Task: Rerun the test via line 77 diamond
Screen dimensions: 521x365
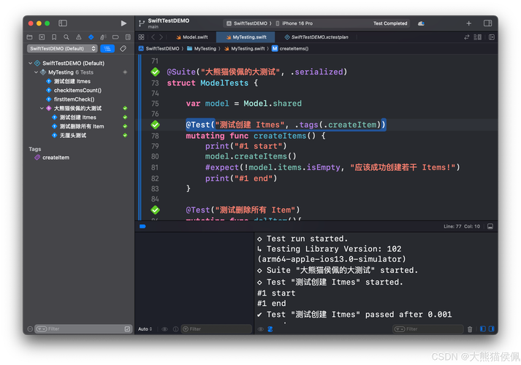Action: 155,125
